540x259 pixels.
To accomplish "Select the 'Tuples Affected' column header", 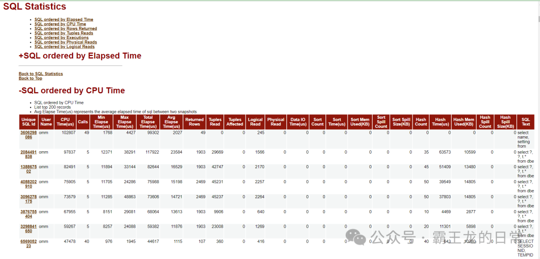I will tap(235, 122).
